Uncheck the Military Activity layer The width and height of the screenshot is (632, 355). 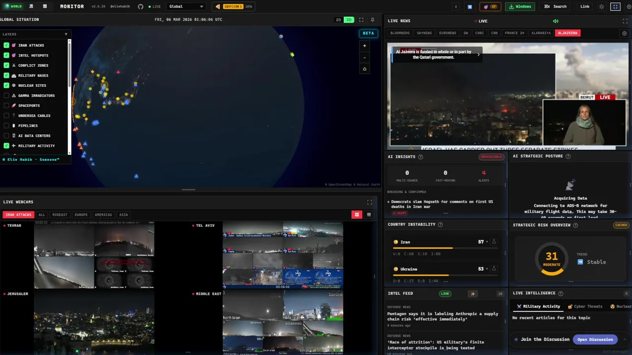click(x=6, y=145)
